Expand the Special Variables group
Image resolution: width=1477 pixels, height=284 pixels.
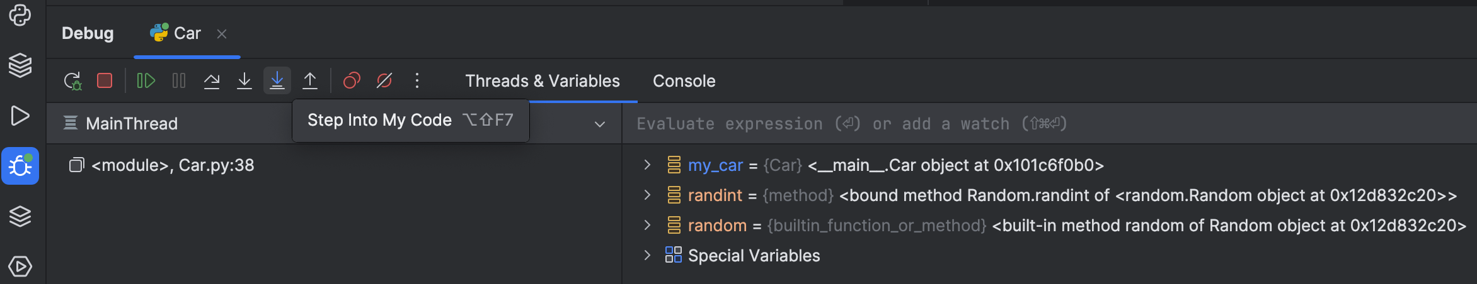coord(647,256)
